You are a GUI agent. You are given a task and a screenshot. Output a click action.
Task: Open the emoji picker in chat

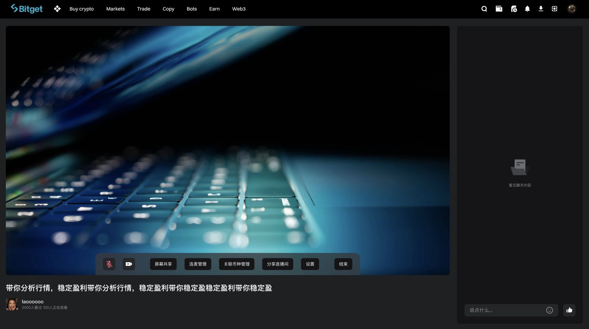pyautogui.click(x=549, y=310)
